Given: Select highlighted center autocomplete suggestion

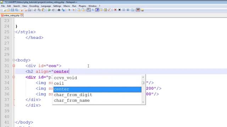Looking at the screenshot, I should pyautogui.click(x=97, y=89).
